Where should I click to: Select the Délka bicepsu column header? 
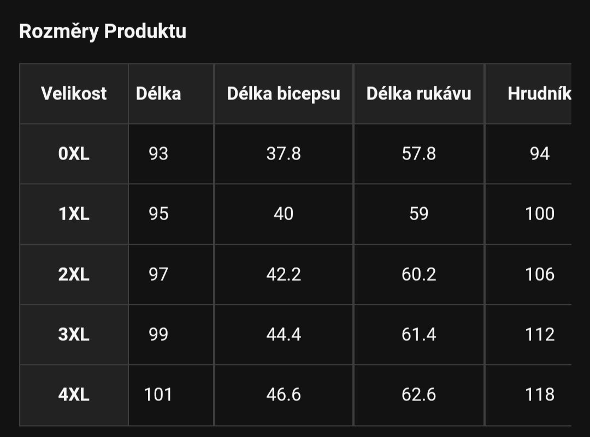tap(284, 93)
